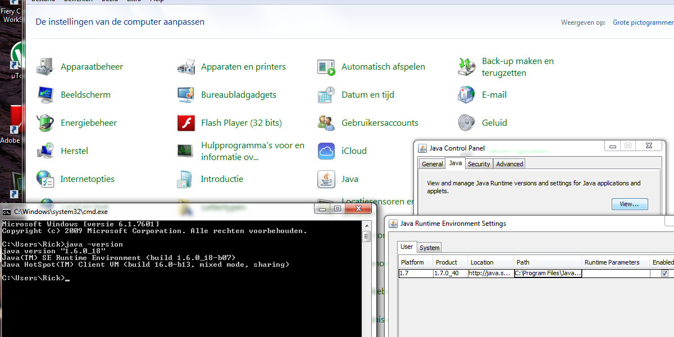Select the http://java.s... location cell
Image resolution: width=674 pixels, height=337 pixels.
pyautogui.click(x=491, y=274)
